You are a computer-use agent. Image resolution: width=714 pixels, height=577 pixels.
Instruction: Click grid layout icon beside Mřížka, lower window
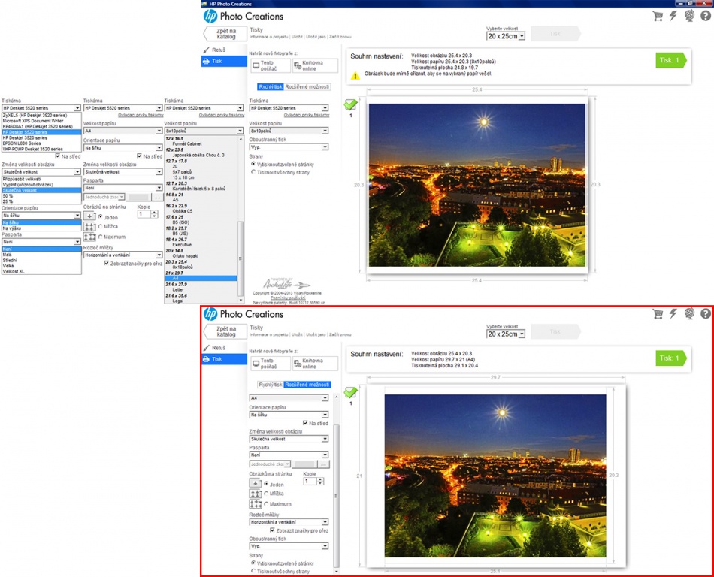(x=256, y=494)
